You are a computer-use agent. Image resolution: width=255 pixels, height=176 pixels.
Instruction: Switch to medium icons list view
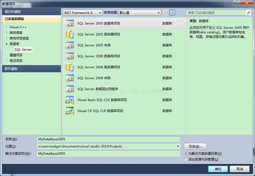(x=172, y=13)
